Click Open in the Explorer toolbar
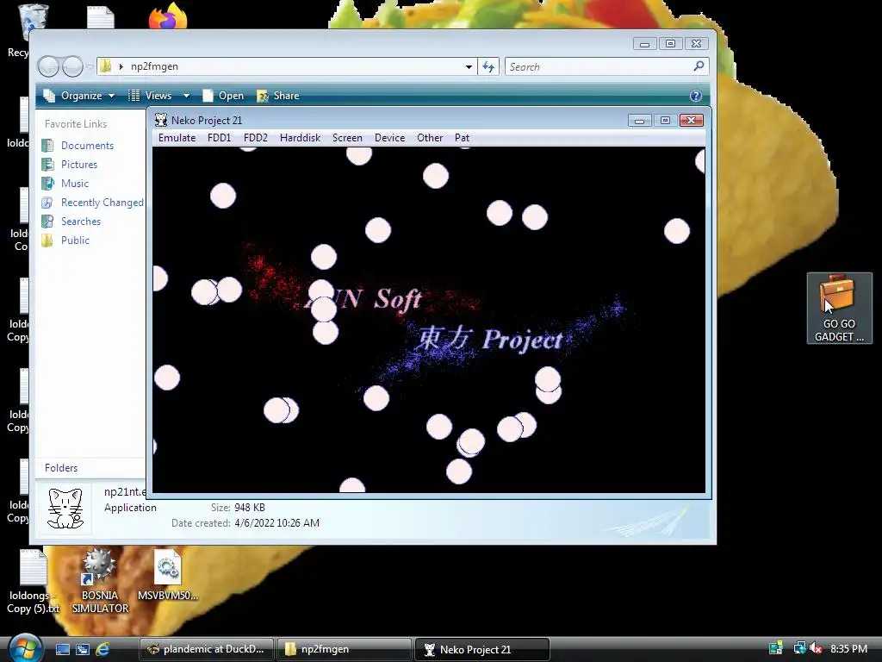This screenshot has width=882, height=662. 223,96
